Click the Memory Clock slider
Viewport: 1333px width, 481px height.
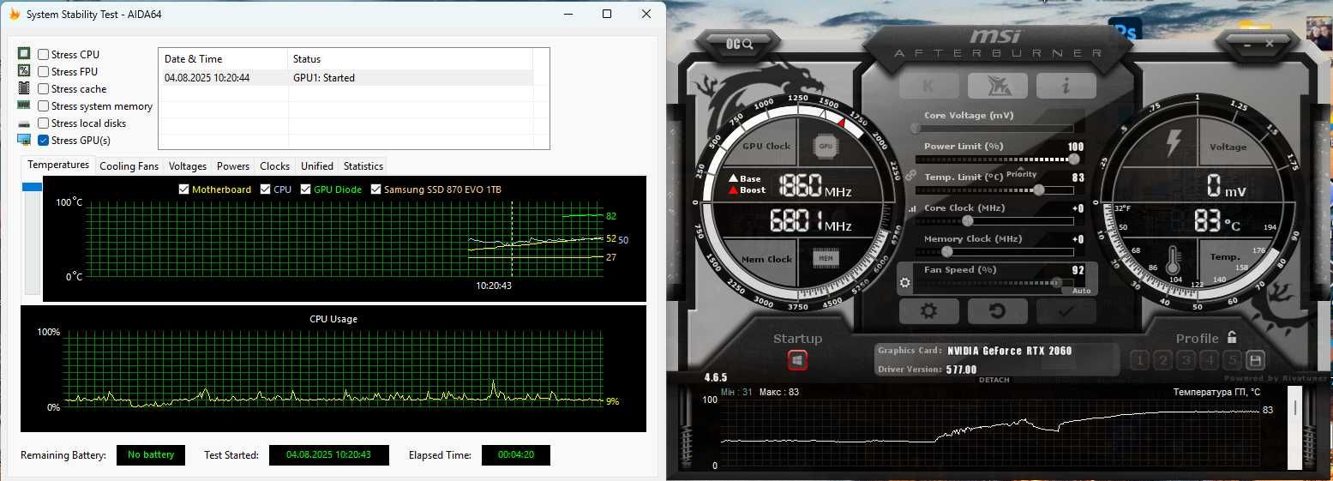click(994, 251)
